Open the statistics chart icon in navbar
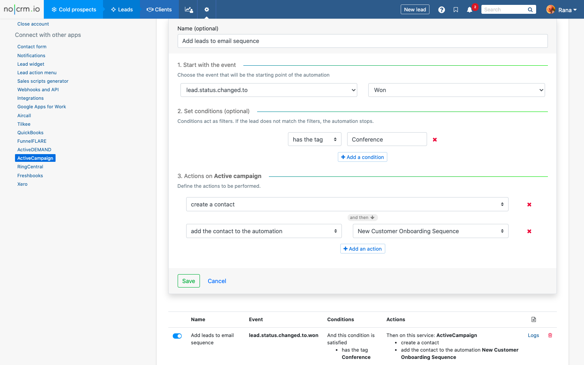This screenshot has width=584, height=365. pyautogui.click(x=189, y=9)
